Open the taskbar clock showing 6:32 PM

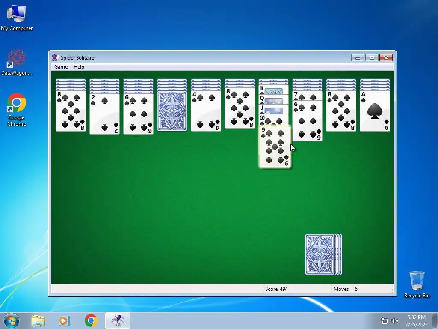(416, 321)
